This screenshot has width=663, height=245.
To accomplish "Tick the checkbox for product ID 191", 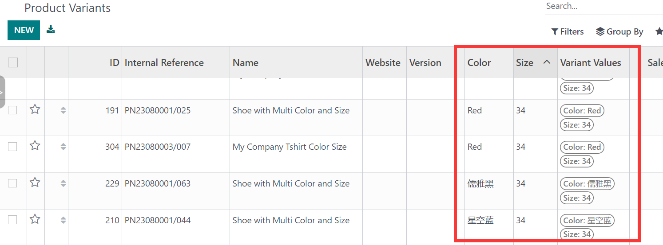I will [x=12, y=110].
